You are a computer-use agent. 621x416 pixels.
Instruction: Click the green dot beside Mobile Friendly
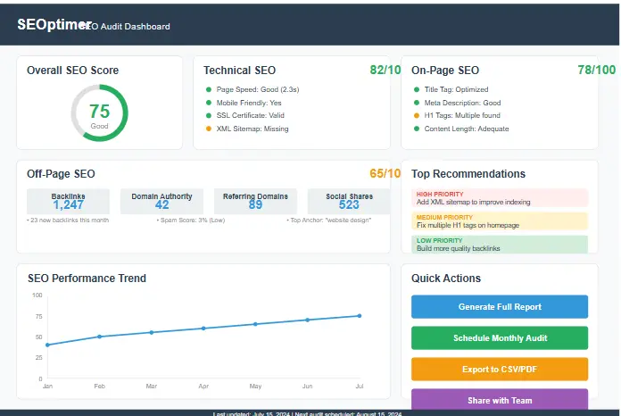pyautogui.click(x=209, y=103)
